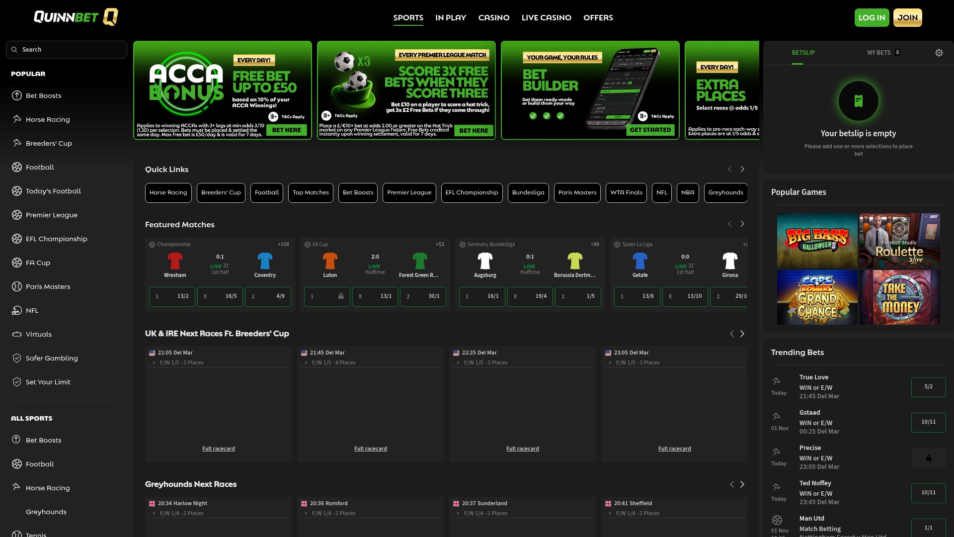Advance UK & IRE Next Races carousel
Screen dimensions: 954x537
(x=742, y=334)
